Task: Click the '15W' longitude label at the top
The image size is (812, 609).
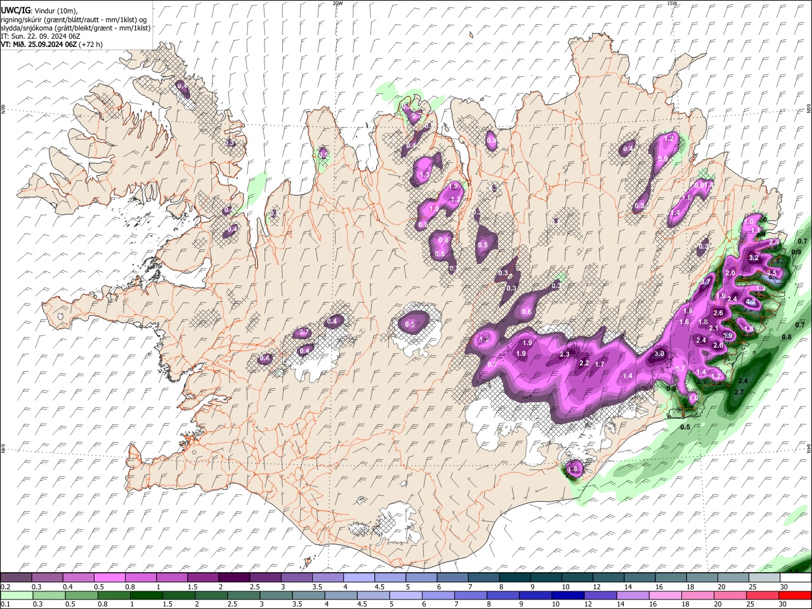Action: [672, 3]
